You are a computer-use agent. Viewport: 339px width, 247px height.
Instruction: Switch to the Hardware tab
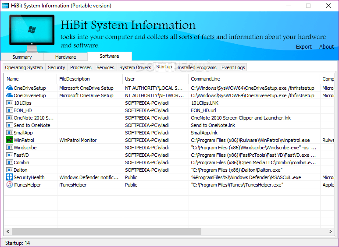click(x=65, y=57)
